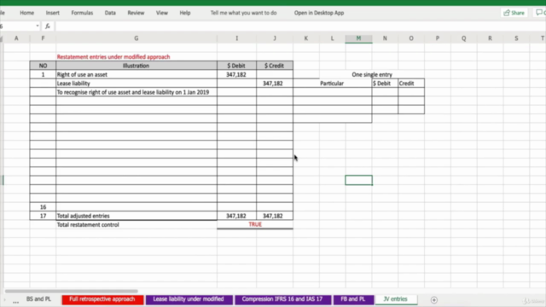Select cell starting 'To recognise right of use asset'
546x307 pixels.
(x=136, y=92)
